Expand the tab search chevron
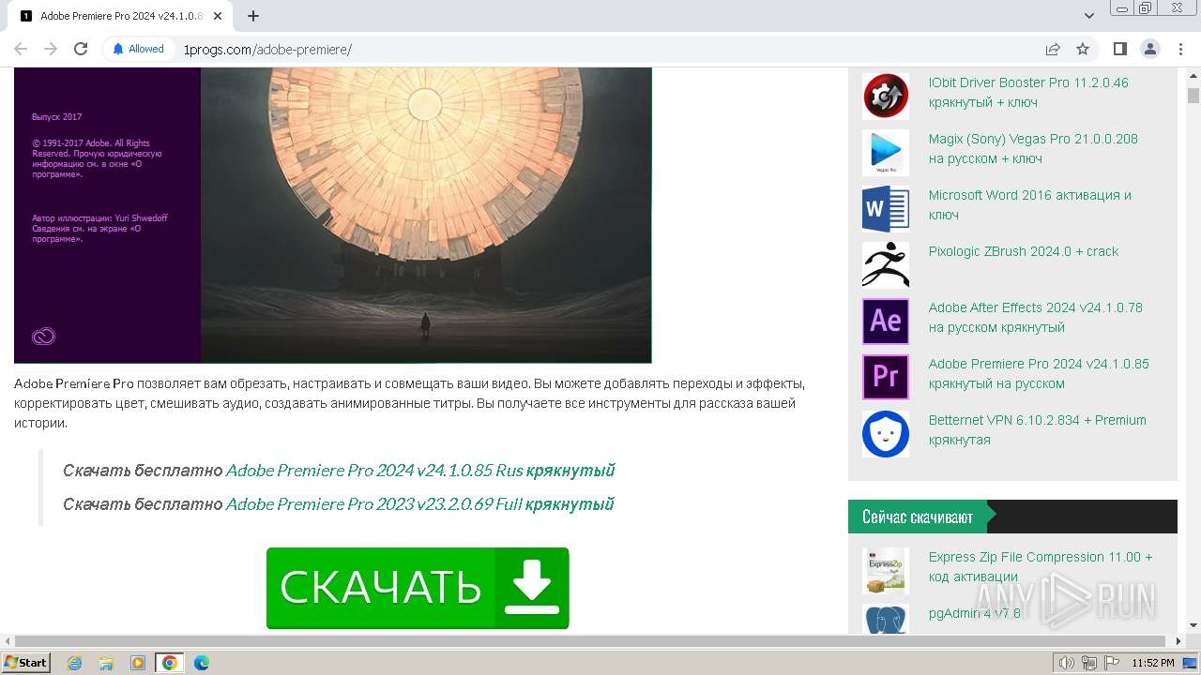Image resolution: width=1201 pixels, height=675 pixels. point(1089,16)
